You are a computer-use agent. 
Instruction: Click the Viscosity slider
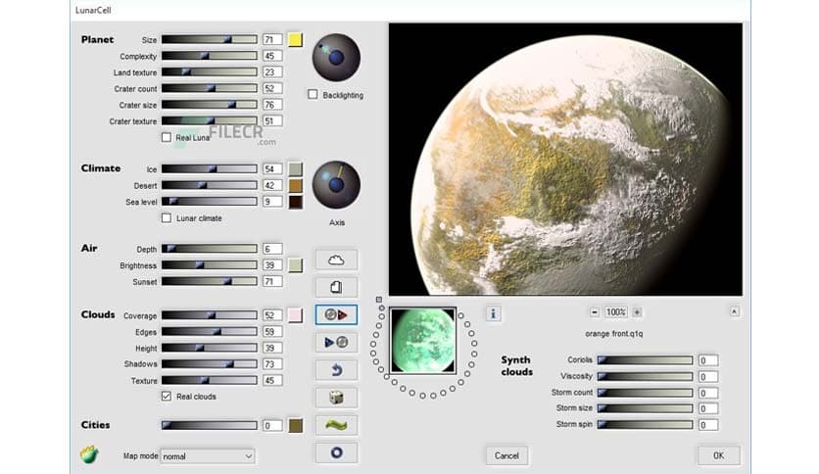coord(645,376)
